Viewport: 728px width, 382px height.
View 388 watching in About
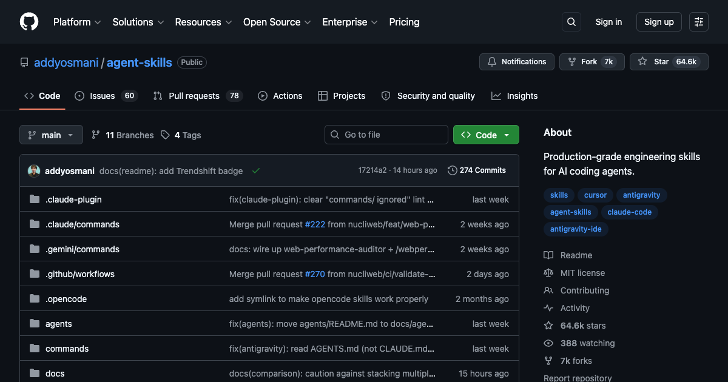579,343
